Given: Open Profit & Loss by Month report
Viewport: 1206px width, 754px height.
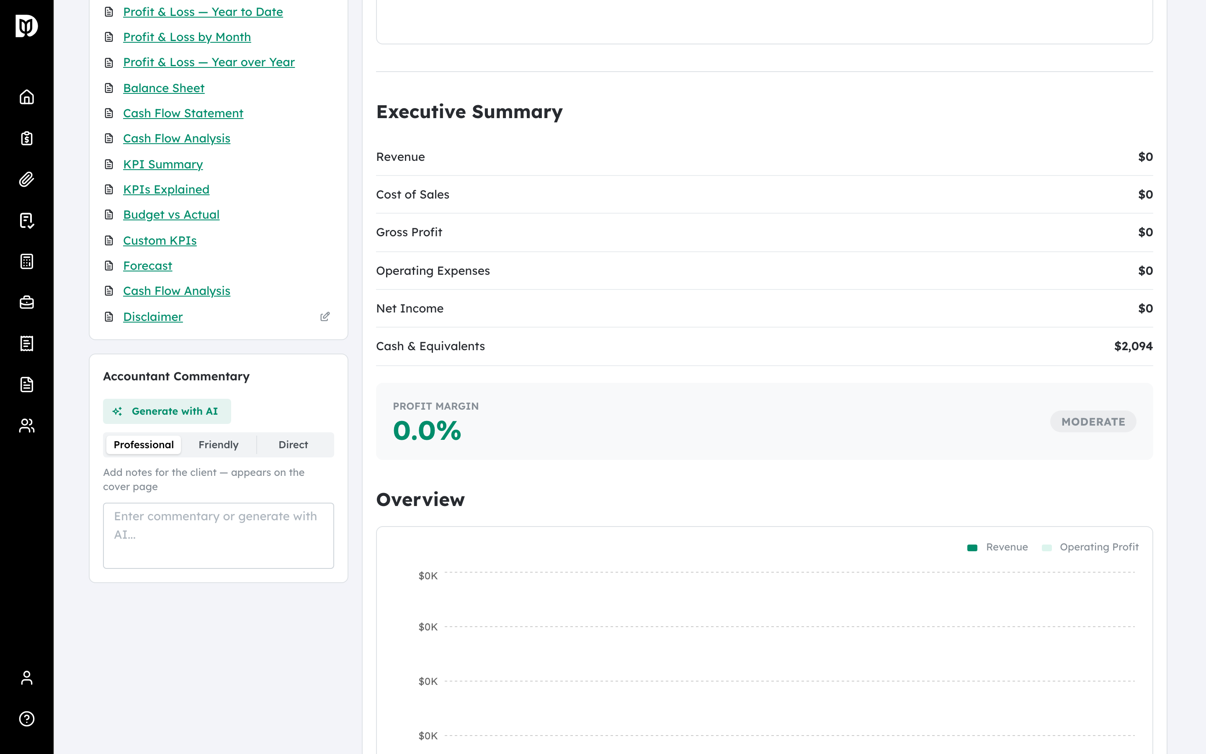Looking at the screenshot, I should click(x=187, y=37).
